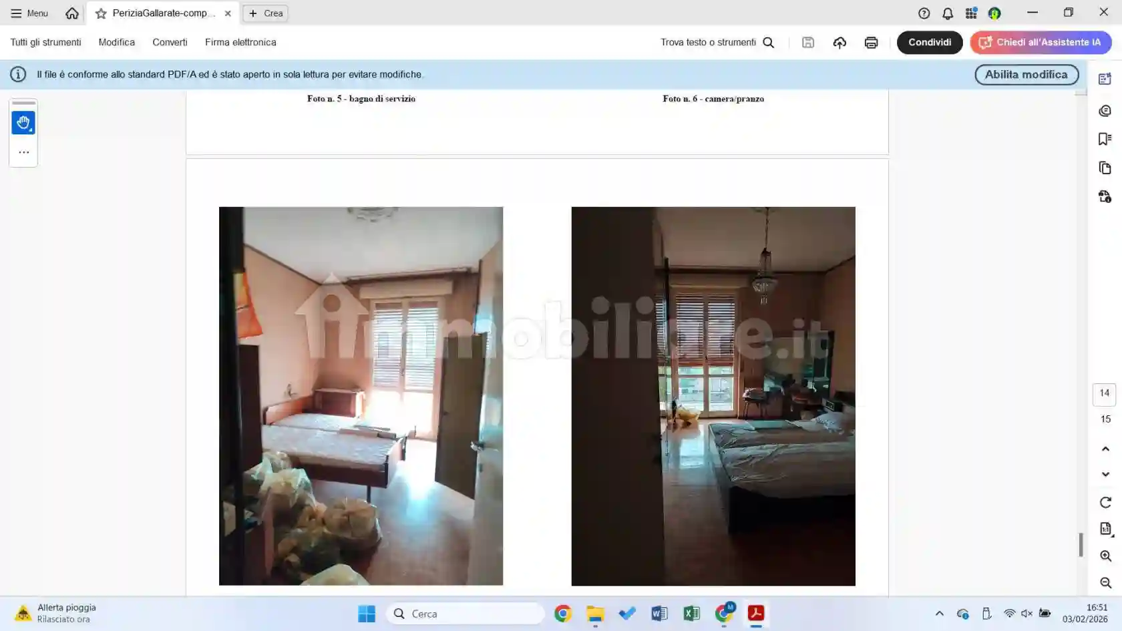Select the hand pan tool
1122x631 pixels.
pyautogui.click(x=23, y=123)
